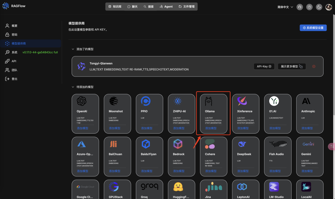Image resolution: width=335 pixels, height=199 pixels.
Task: Click the Azure-OpenAI logo icon
Action: 81,144
